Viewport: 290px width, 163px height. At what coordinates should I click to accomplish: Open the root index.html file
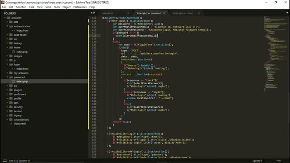pyautogui.click(x=20, y=124)
